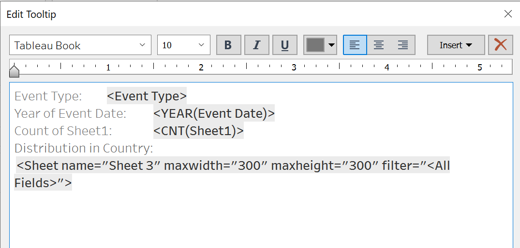The image size is (520, 248).
Task: Open the Insert menu button
Action: (x=456, y=45)
